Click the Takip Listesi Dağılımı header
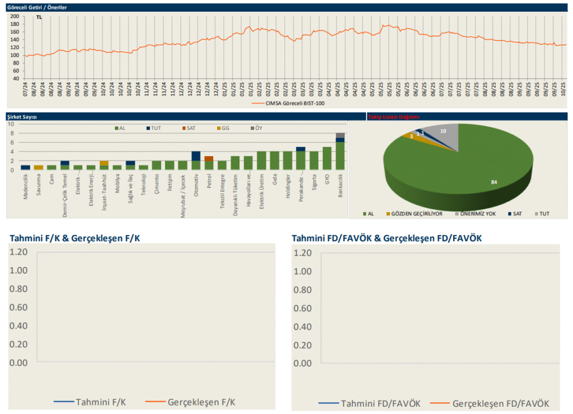The image size is (573, 414). 393,116
